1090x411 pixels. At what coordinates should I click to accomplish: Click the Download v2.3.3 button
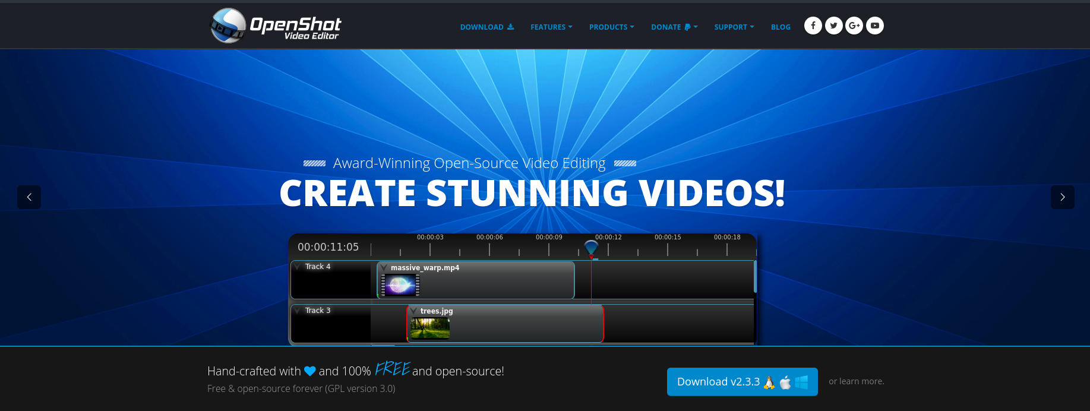(742, 382)
